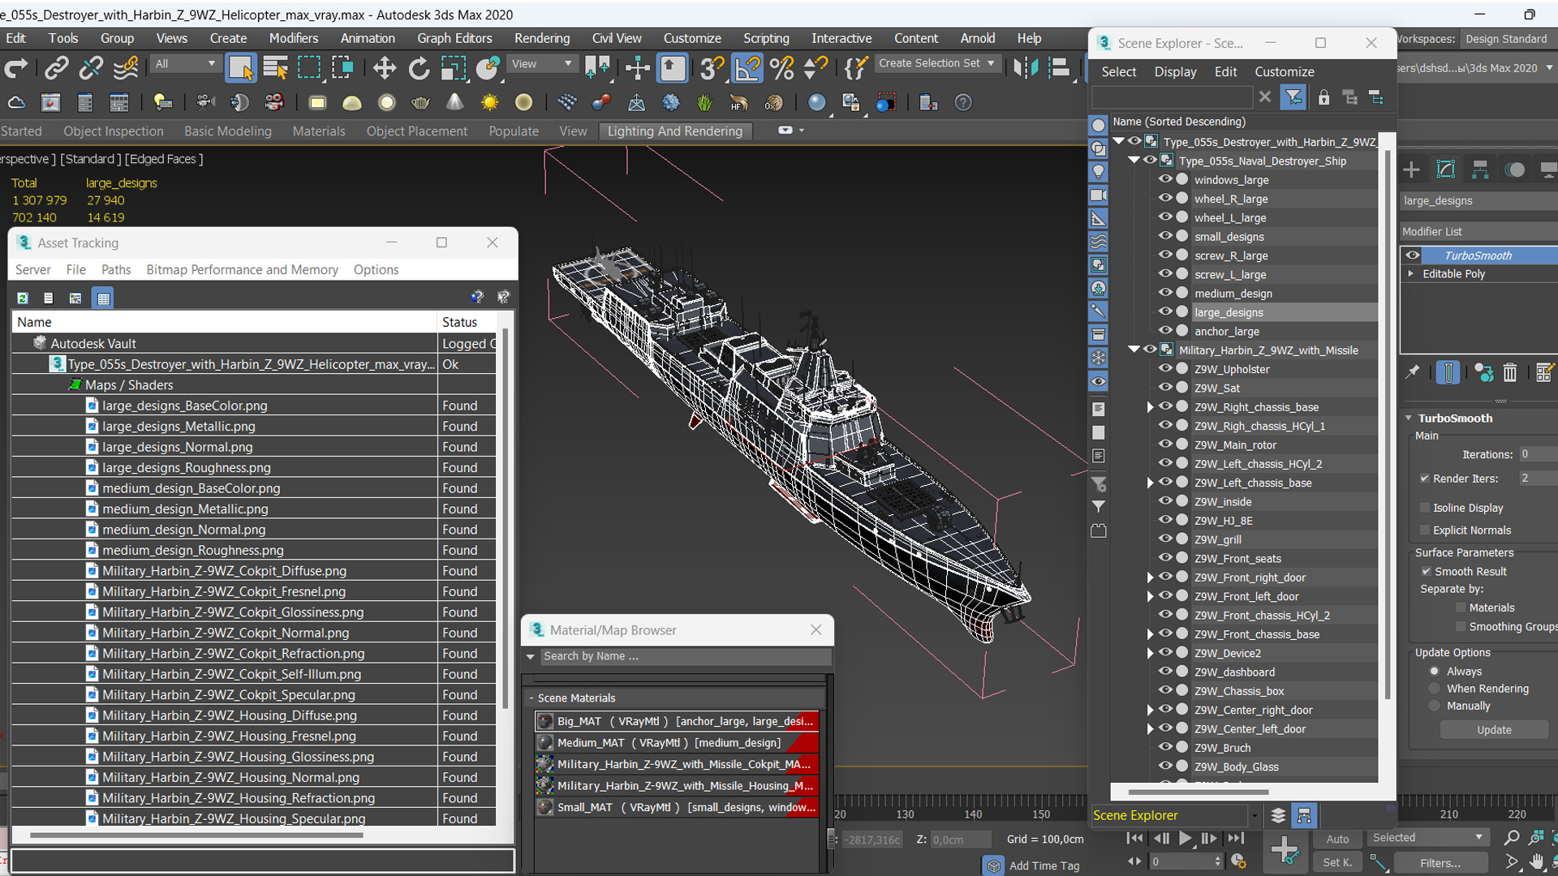1558x876 pixels.
Task: Click the Play Animation button
Action: 1185,838
